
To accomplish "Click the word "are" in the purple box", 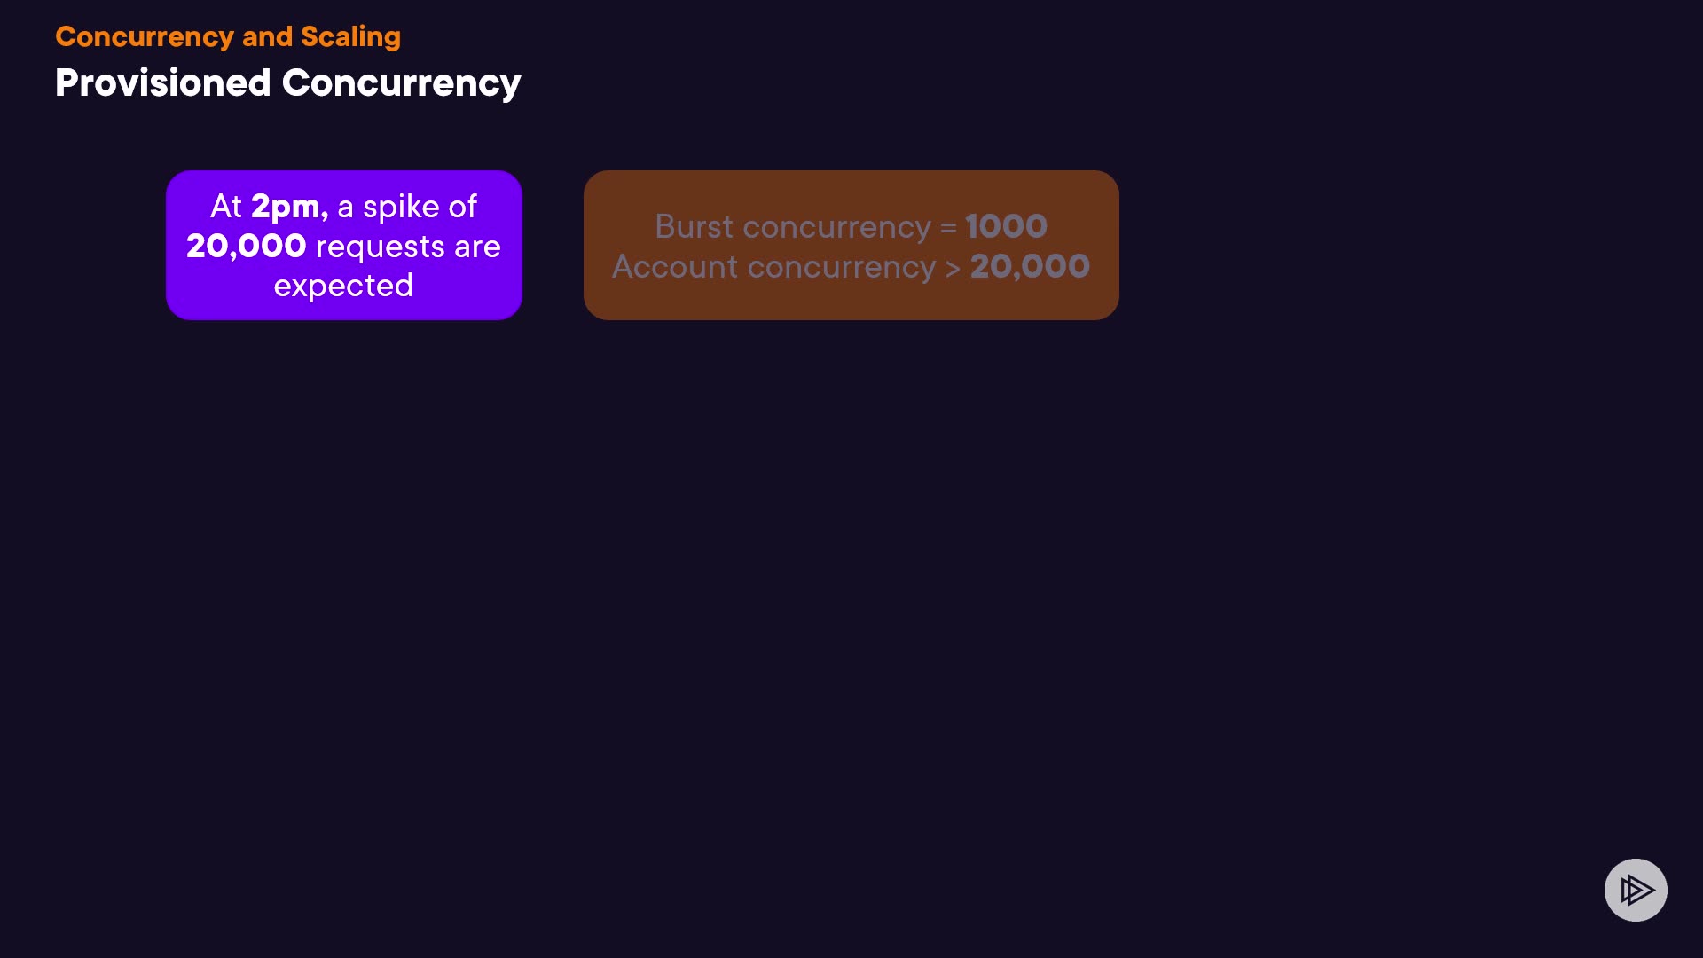I will [x=477, y=247].
